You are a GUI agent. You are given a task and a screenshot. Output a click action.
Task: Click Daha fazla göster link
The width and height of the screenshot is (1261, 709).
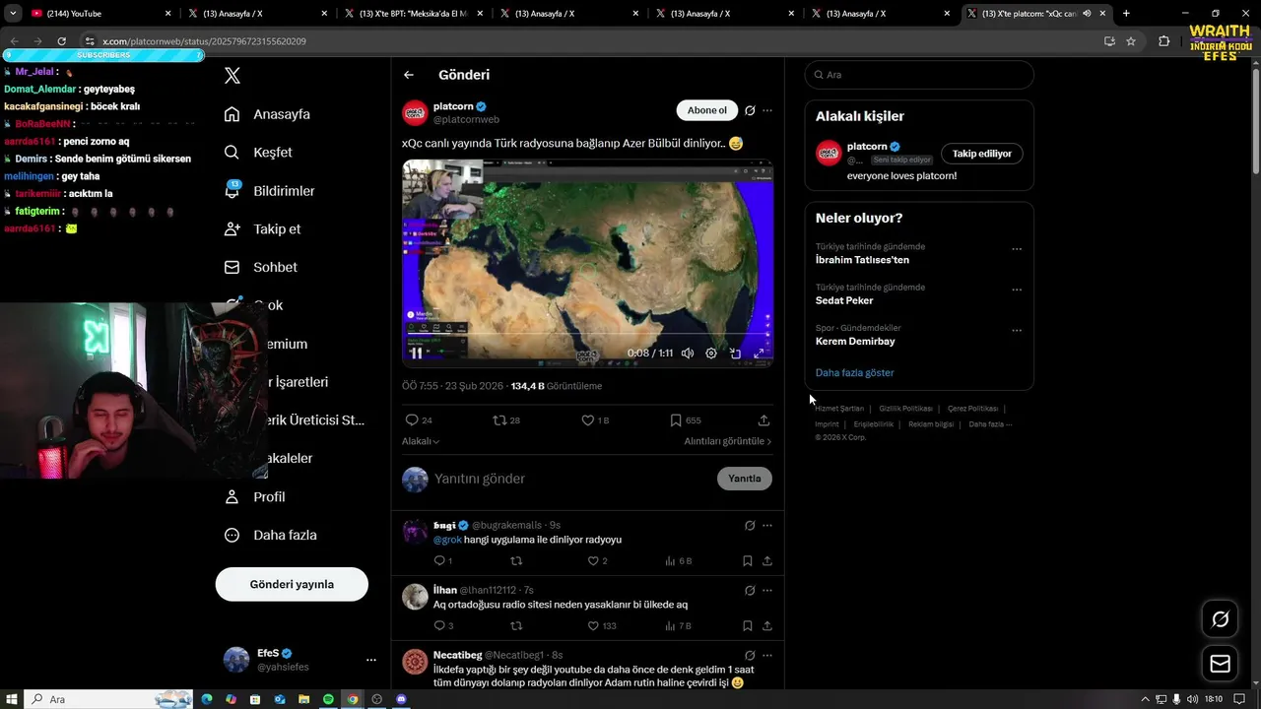tap(854, 373)
